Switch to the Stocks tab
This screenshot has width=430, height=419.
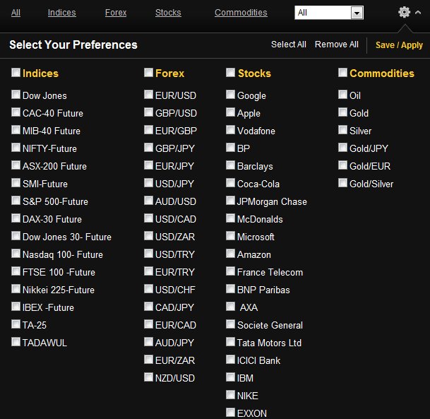click(168, 13)
